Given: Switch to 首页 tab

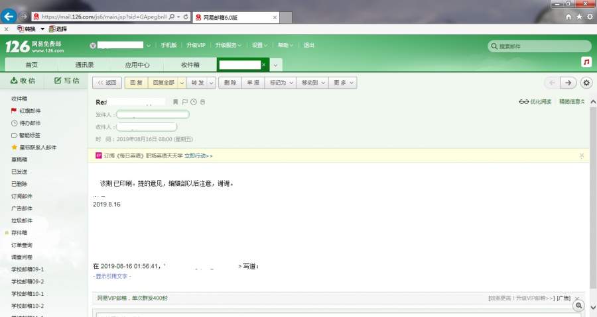Looking at the screenshot, I should point(32,65).
